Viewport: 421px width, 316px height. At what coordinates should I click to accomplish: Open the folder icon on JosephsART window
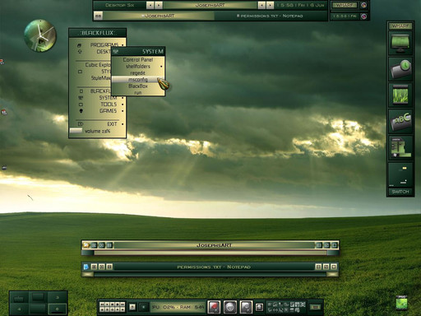pos(86,245)
